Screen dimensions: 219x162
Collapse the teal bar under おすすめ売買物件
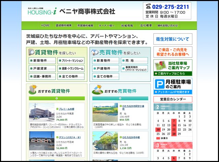click(120, 98)
